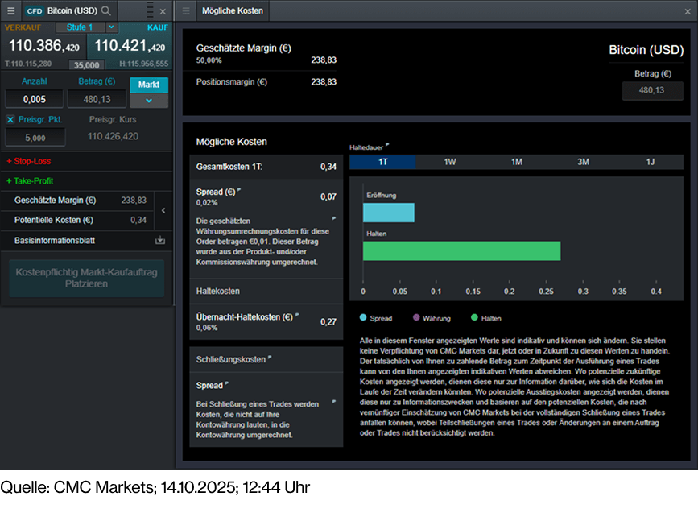This screenshot has height=517, width=698.
Task: Expand the Markt order type dropdown
Action: [148, 101]
